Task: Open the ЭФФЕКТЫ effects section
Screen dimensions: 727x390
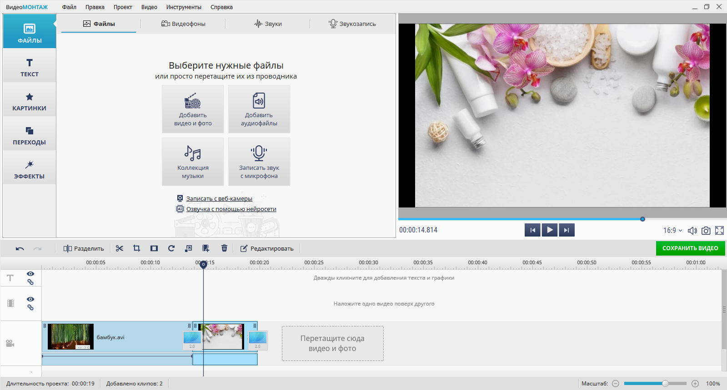Action: [30, 168]
